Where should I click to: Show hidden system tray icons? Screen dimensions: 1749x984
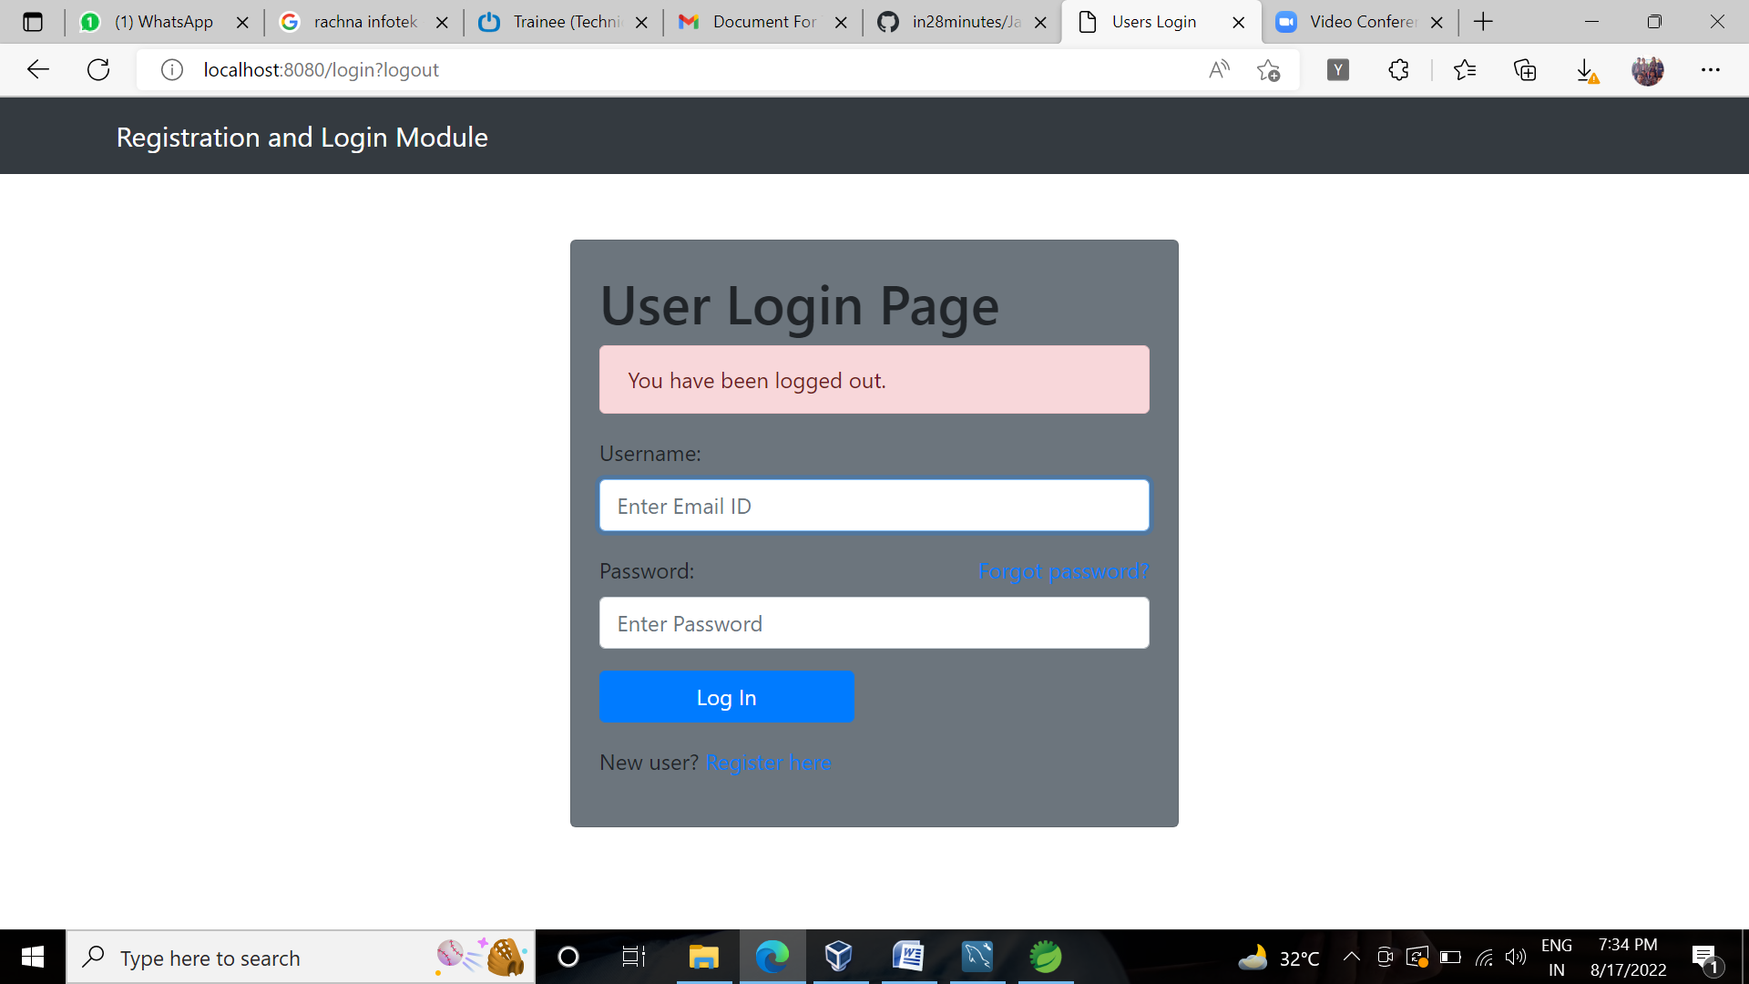[x=1352, y=957]
